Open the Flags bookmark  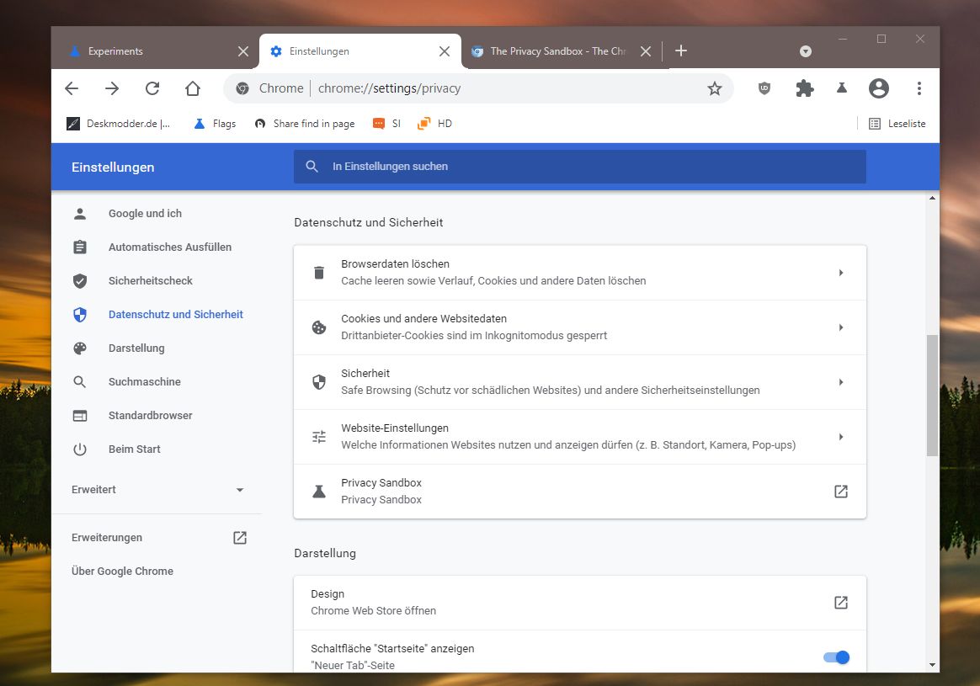(215, 124)
